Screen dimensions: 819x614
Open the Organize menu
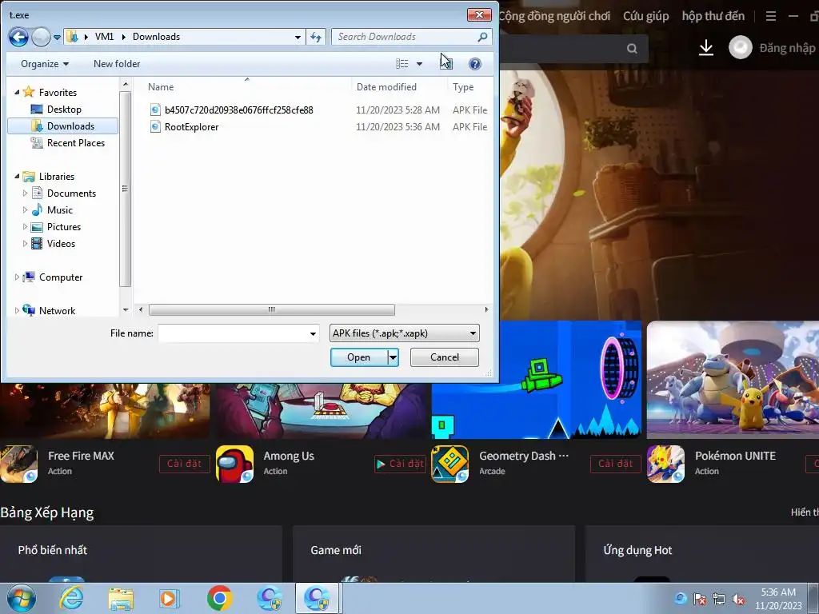coord(45,64)
